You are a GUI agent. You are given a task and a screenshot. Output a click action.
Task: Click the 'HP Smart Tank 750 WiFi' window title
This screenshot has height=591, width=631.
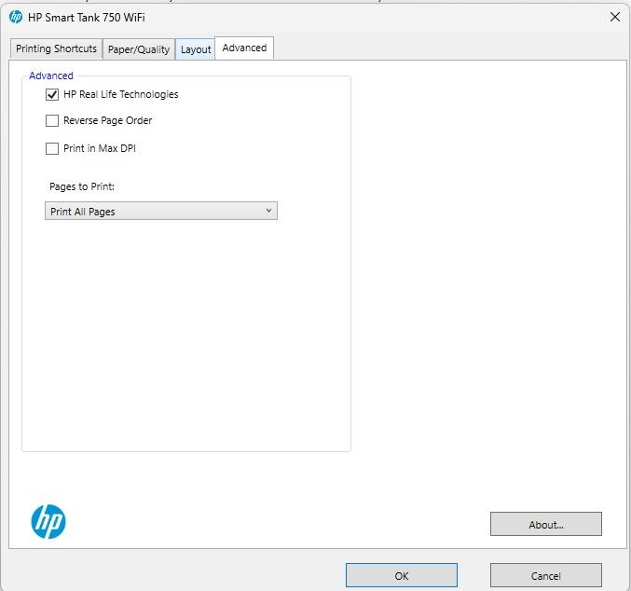click(87, 18)
